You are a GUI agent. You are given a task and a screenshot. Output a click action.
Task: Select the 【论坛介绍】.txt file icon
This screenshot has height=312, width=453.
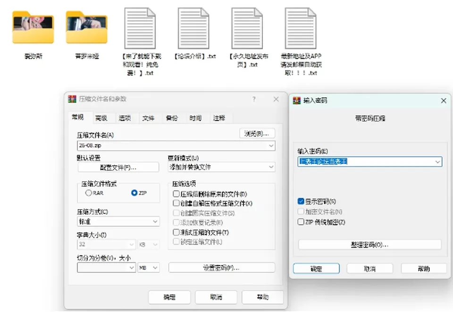[x=193, y=28]
